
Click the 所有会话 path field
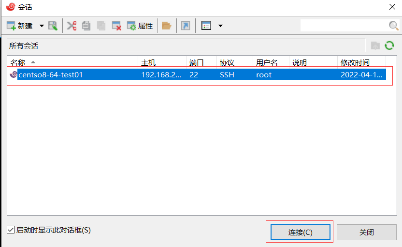[x=186, y=45]
